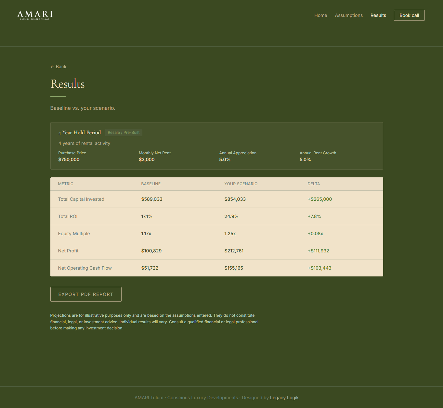The image size is (443, 408).
Task: Click the Total ROI delta +7.8%
Action: (x=314, y=216)
